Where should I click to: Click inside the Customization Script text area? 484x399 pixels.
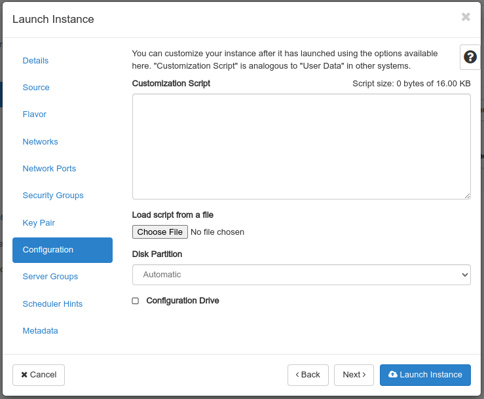click(x=301, y=147)
